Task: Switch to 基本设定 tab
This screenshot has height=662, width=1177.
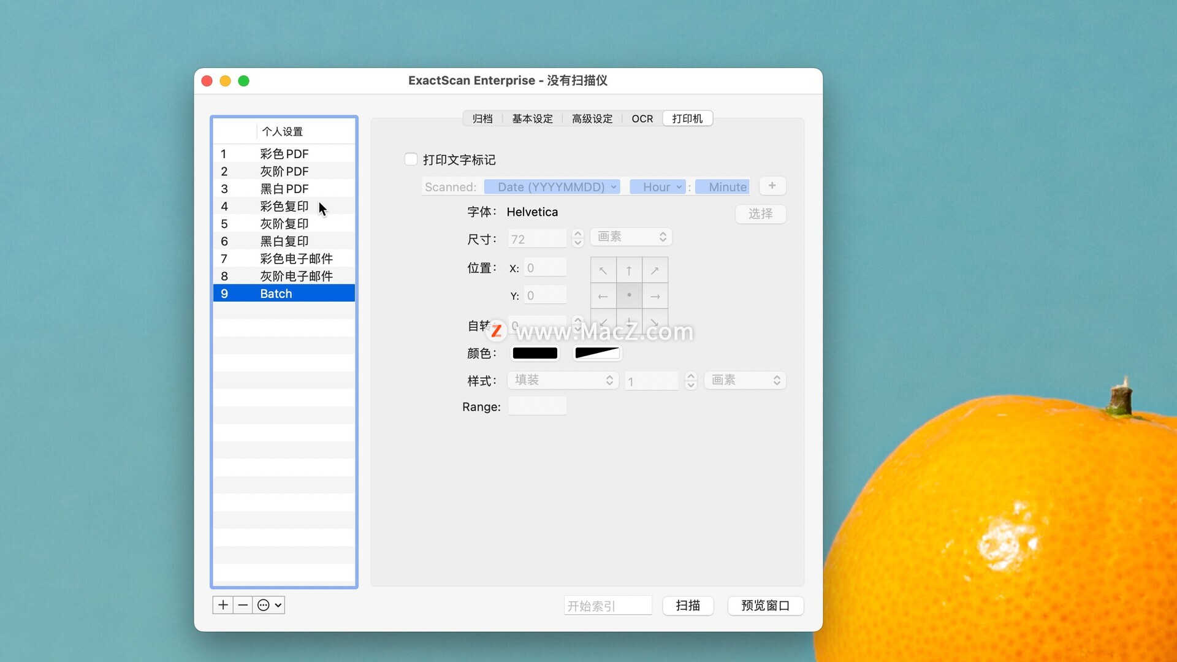Action: coord(532,118)
